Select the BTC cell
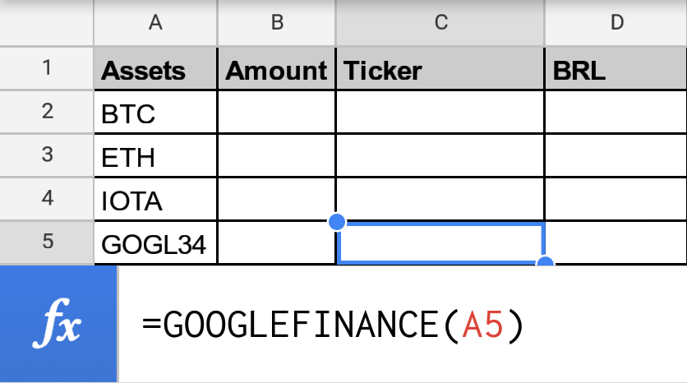The height and width of the screenshot is (383, 687). tap(155, 113)
